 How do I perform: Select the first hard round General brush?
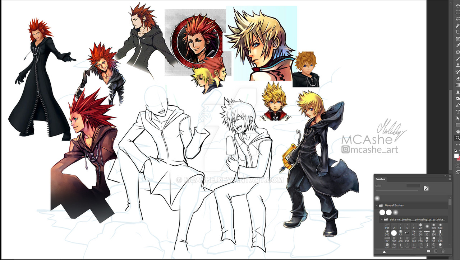pos(382,212)
